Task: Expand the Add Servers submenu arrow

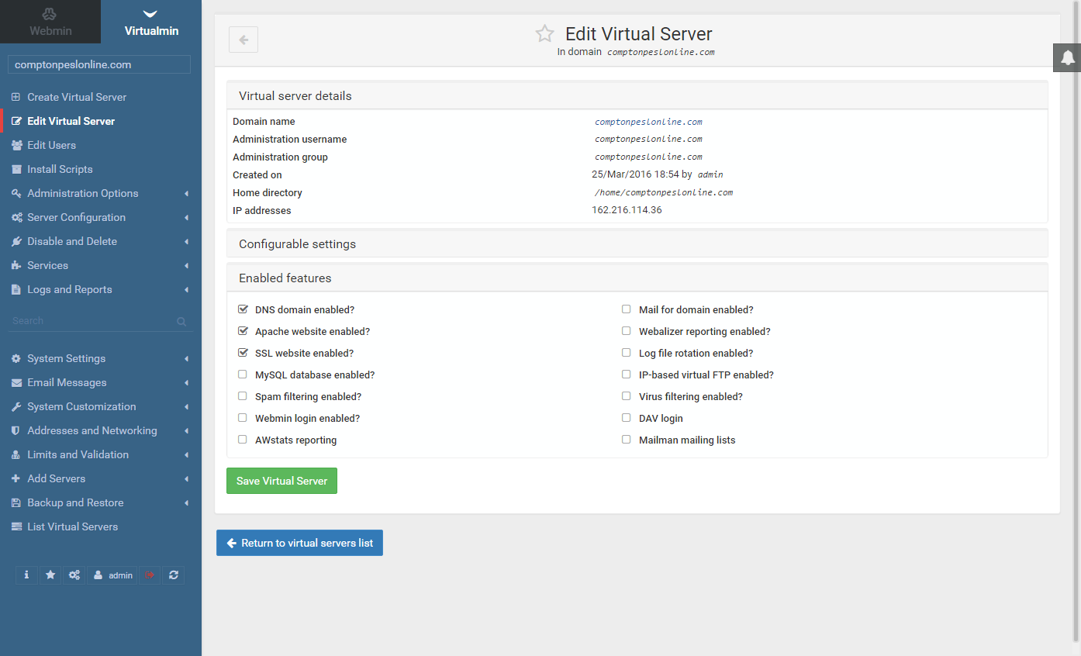Action: click(187, 479)
